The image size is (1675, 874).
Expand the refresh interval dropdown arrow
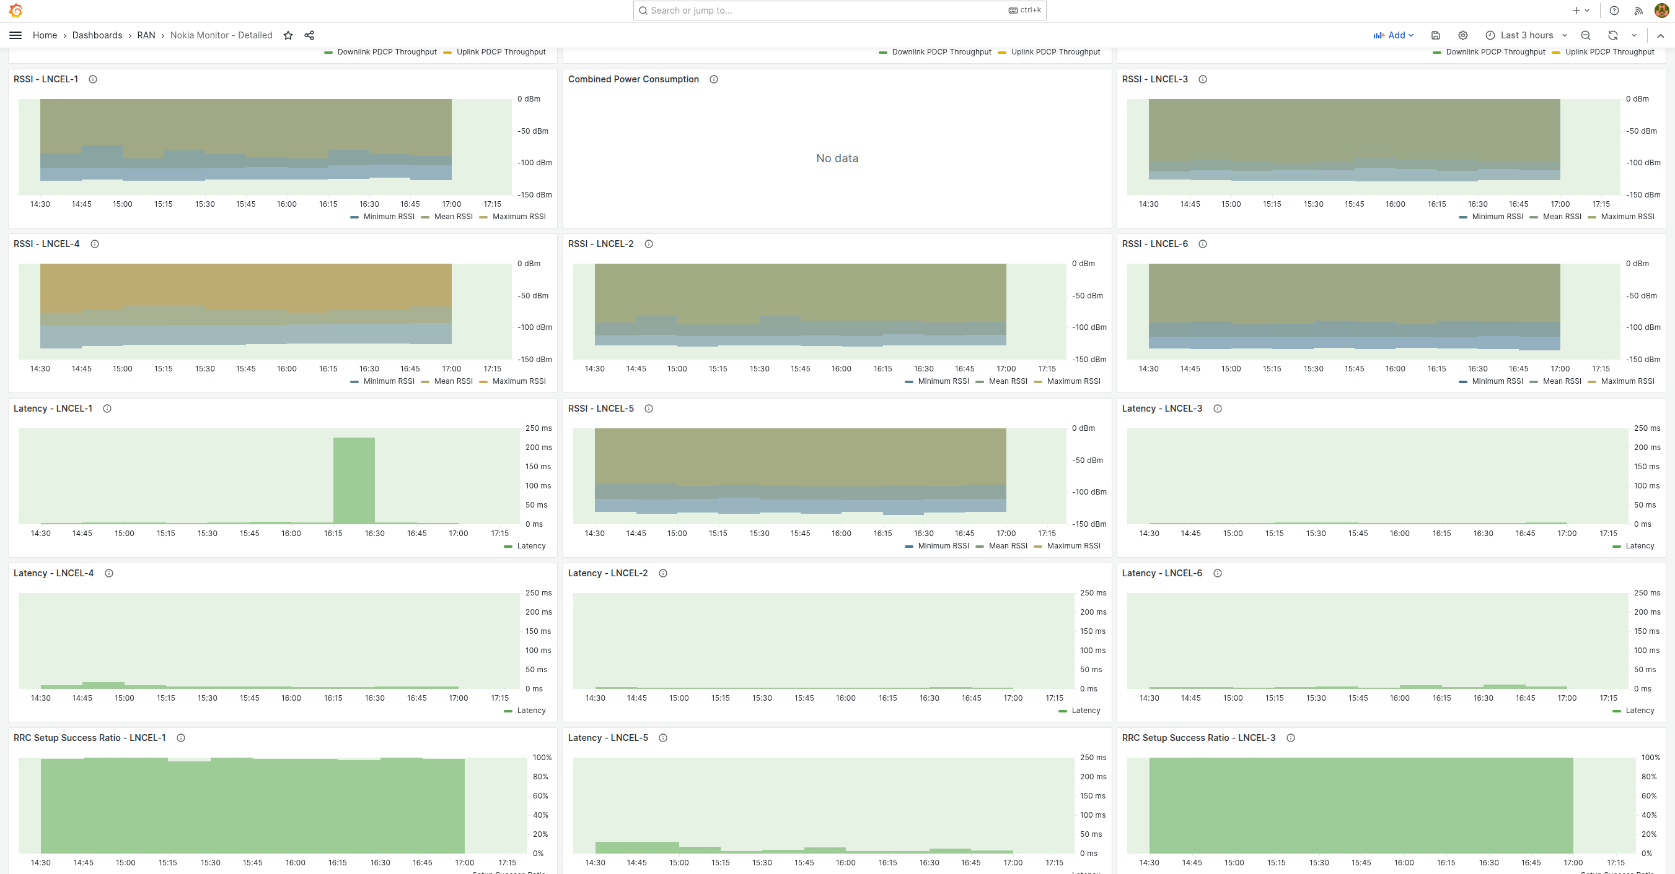(x=1634, y=35)
